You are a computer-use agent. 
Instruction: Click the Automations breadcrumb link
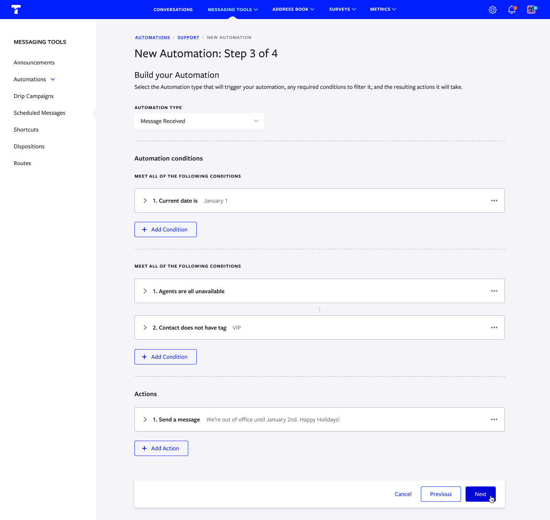pos(152,37)
